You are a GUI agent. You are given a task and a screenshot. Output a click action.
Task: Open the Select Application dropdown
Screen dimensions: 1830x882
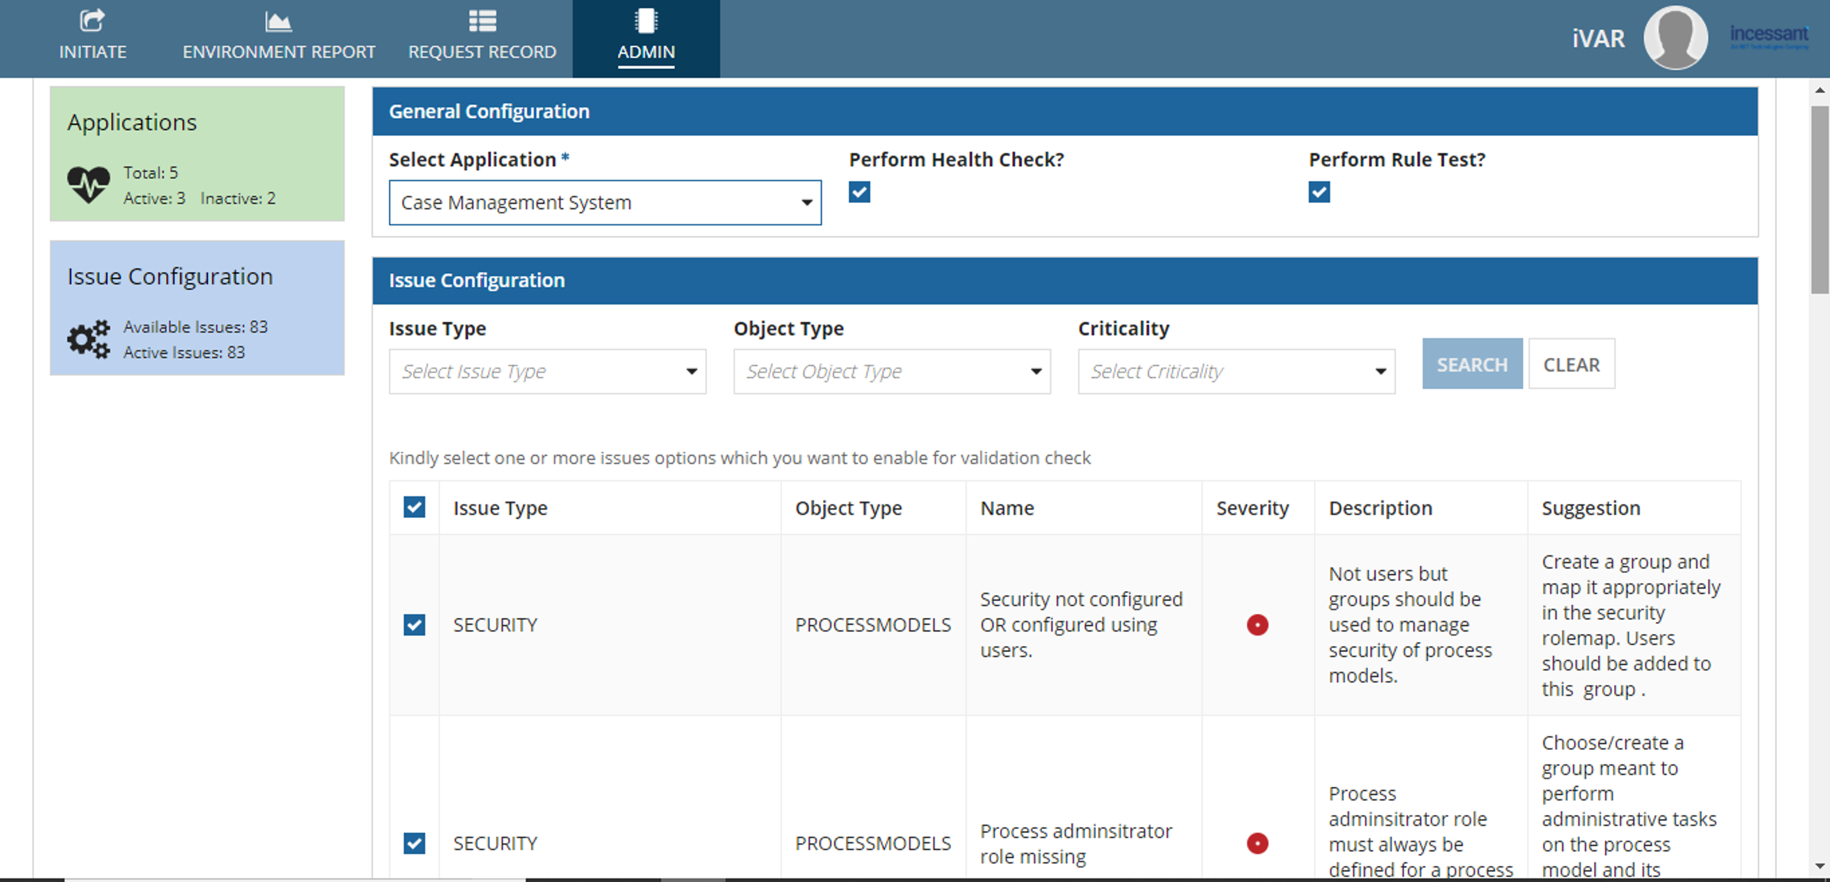click(x=605, y=203)
